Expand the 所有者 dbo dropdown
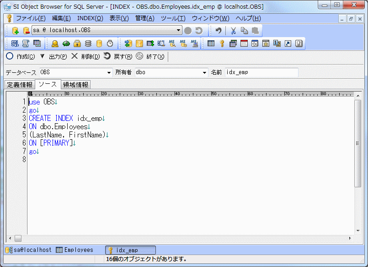The height and width of the screenshot is (267, 368). coord(204,72)
